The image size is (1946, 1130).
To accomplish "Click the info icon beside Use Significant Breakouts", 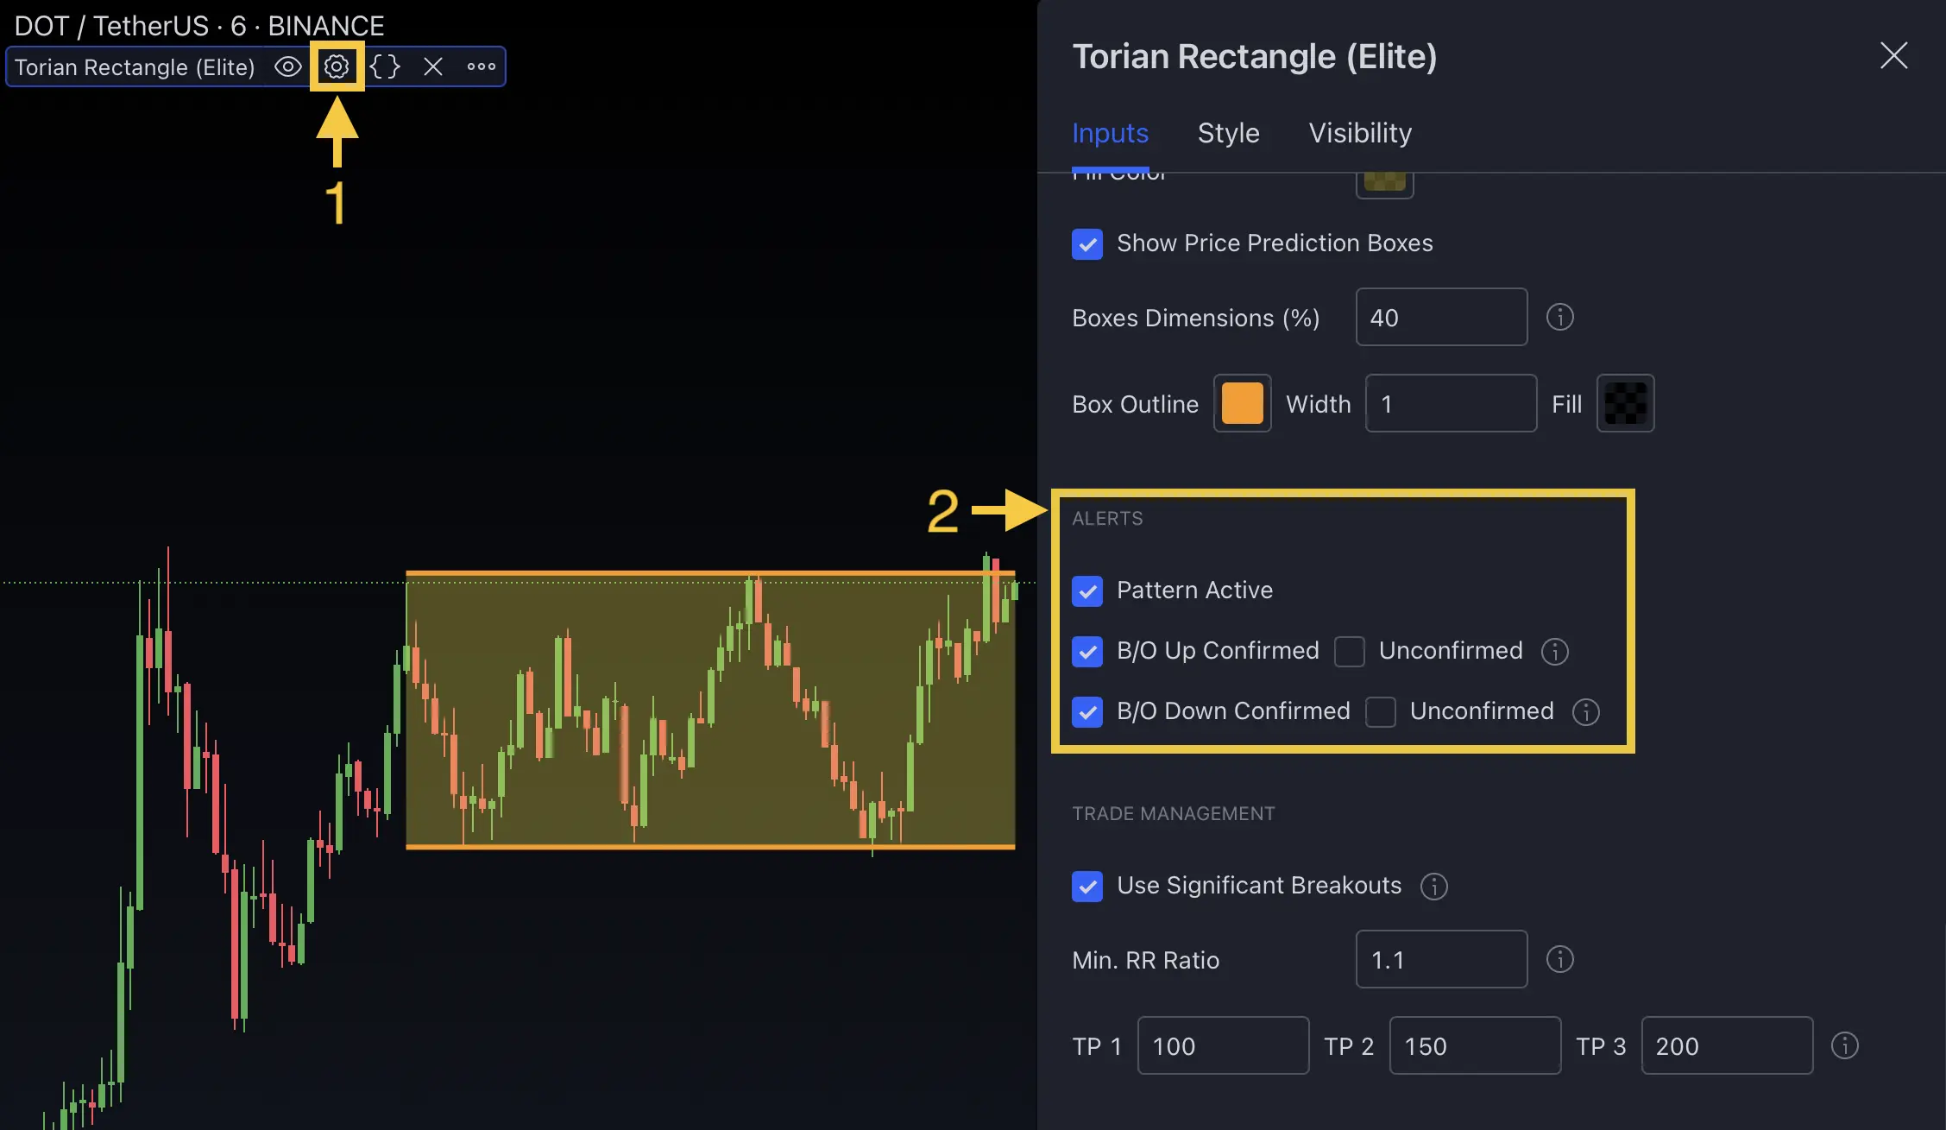I will pos(1434,886).
